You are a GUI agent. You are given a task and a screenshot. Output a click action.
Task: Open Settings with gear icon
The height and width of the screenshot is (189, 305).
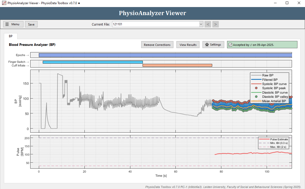(213, 45)
